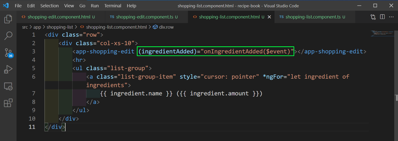Open the editor More Actions ellipsis
398x141 pixels.
point(391,17)
